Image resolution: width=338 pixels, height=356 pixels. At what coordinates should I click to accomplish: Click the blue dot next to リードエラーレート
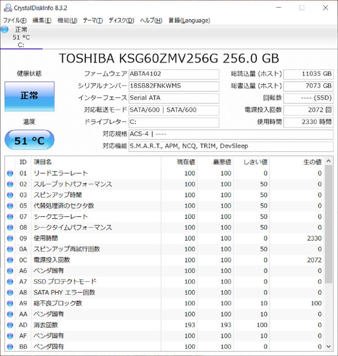pos(10,173)
